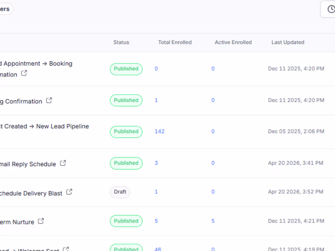Viewport: 335px width, 251px height.
Task: Select date Apr 20 2026, 3:41 PM
Action: [296, 163]
